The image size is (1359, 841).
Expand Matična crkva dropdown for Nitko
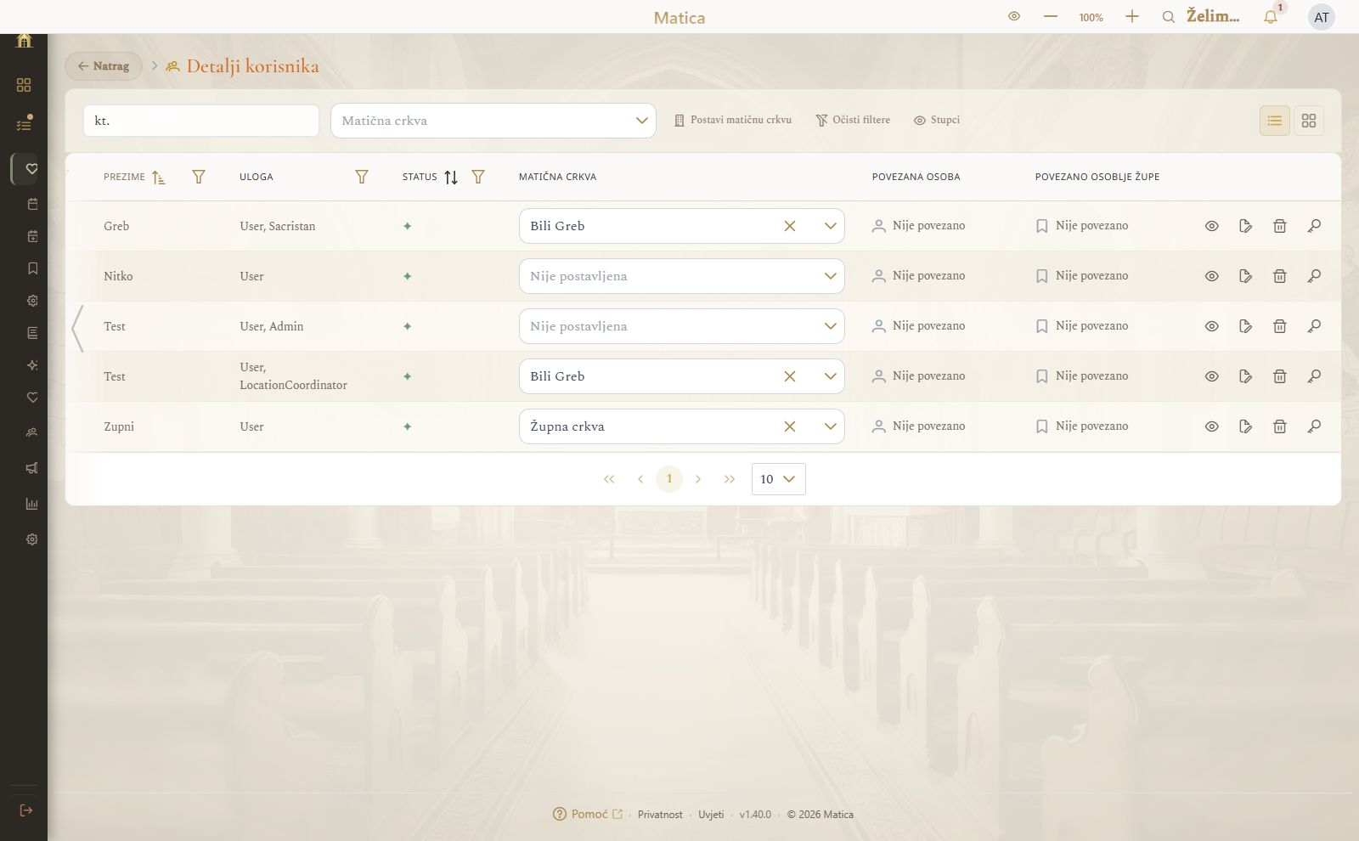click(x=830, y=276)
